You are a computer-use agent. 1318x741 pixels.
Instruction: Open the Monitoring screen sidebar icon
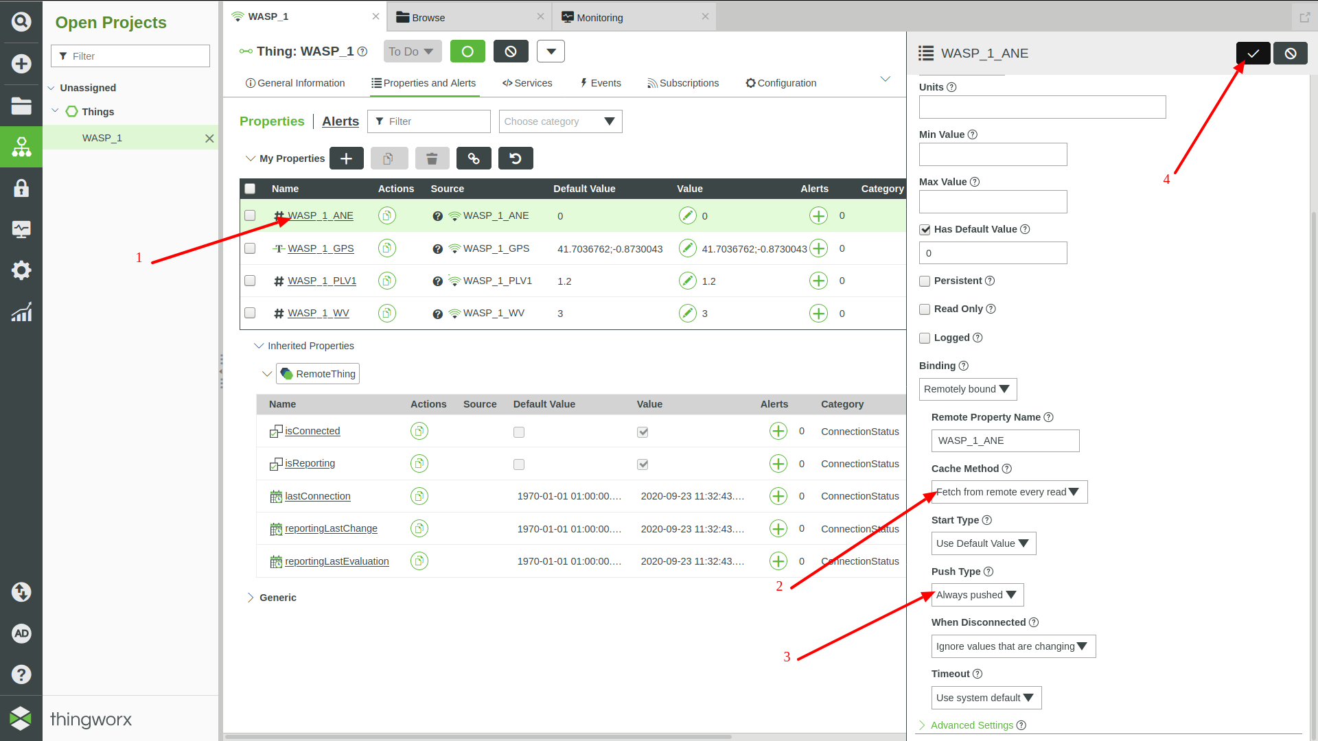click(x=21, y=229)
